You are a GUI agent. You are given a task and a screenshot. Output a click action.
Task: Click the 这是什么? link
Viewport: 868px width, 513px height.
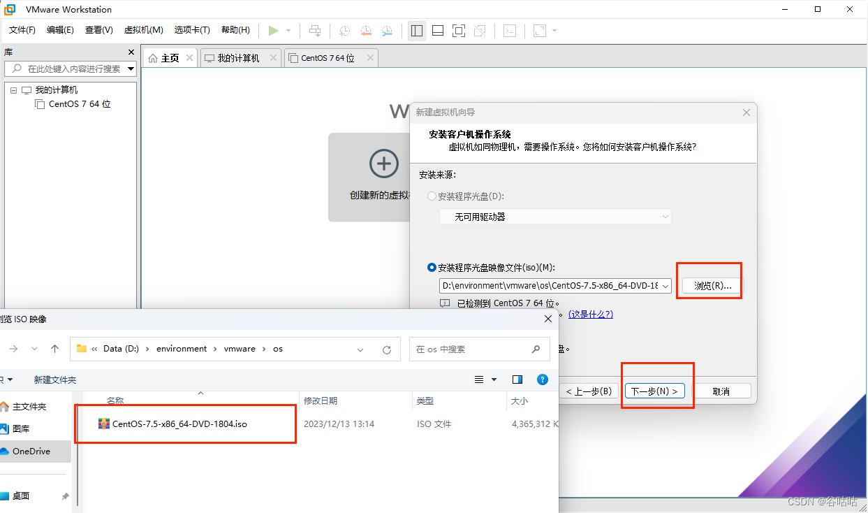click(591, 315)
